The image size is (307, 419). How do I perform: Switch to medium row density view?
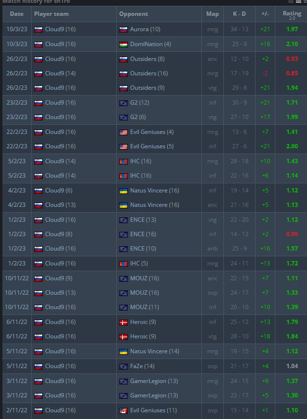(x=298, y=1)
